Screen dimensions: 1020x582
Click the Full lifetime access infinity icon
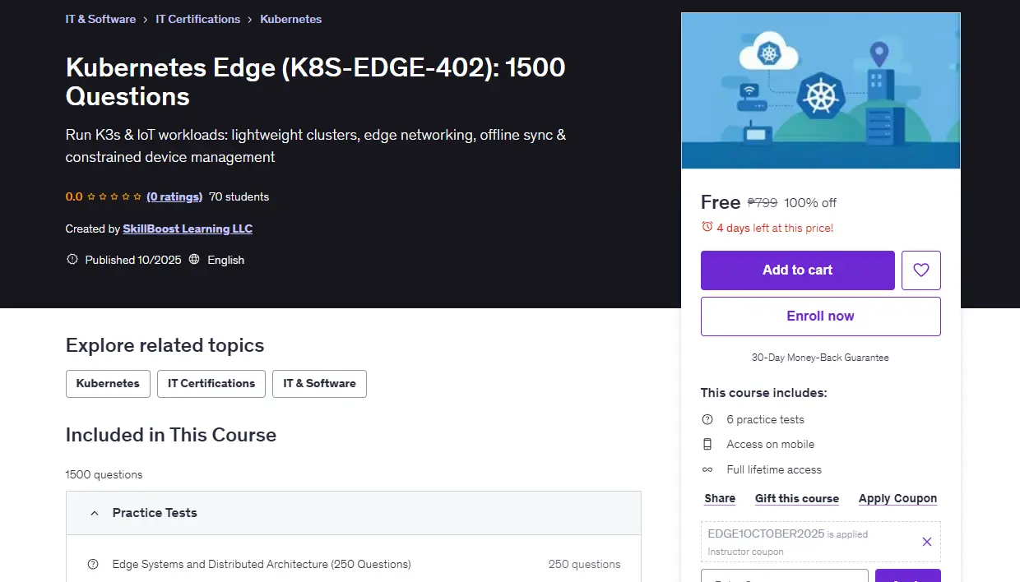click(x=707, y=469)
